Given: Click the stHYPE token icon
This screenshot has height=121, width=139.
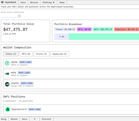Looking at the screenshot, I should pos(7,84).
